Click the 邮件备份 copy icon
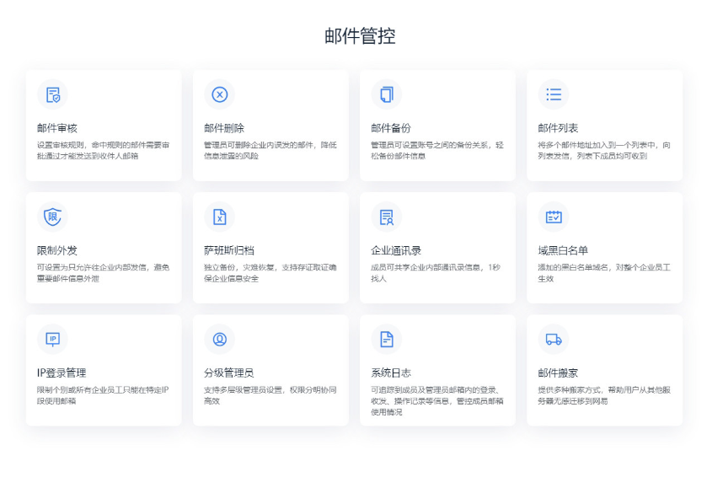Viewport: 712px width, 477px height. pyautogui.click(x=387, y=94)
